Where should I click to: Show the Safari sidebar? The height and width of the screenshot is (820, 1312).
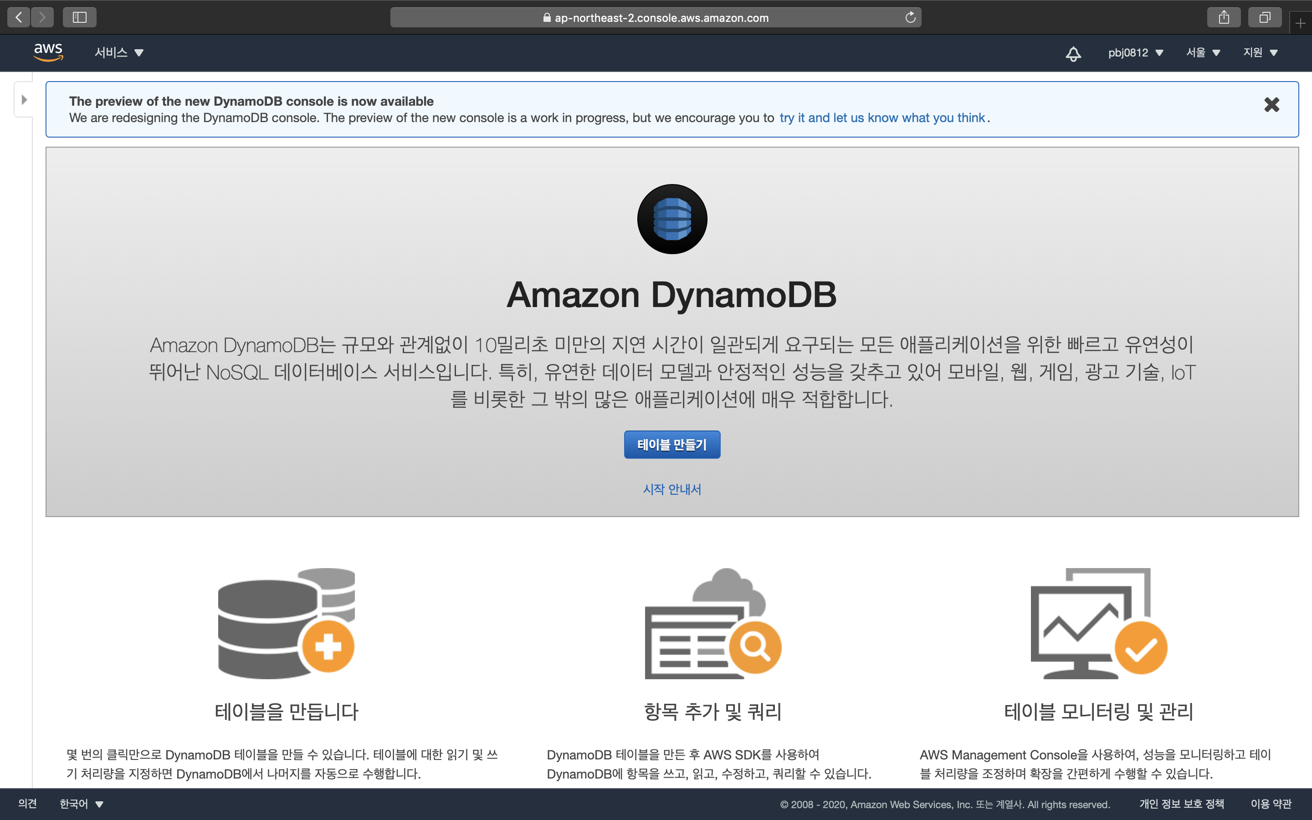tap(80, 17)
